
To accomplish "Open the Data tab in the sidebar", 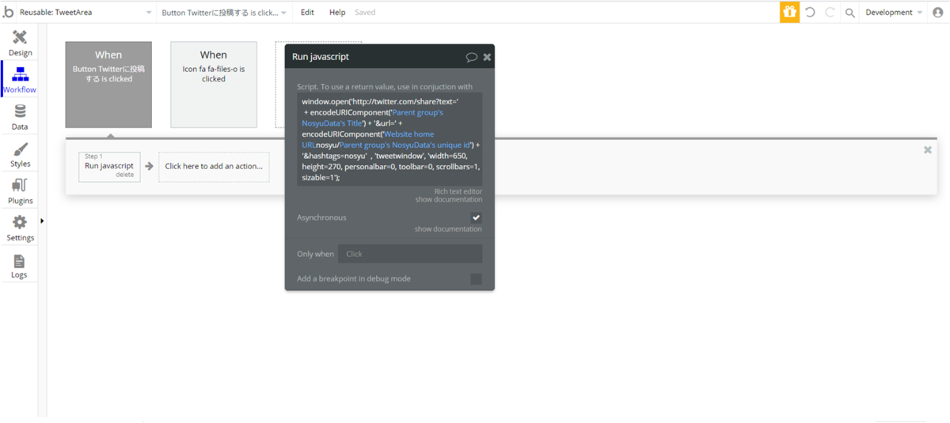I will [x=20, y=117].
